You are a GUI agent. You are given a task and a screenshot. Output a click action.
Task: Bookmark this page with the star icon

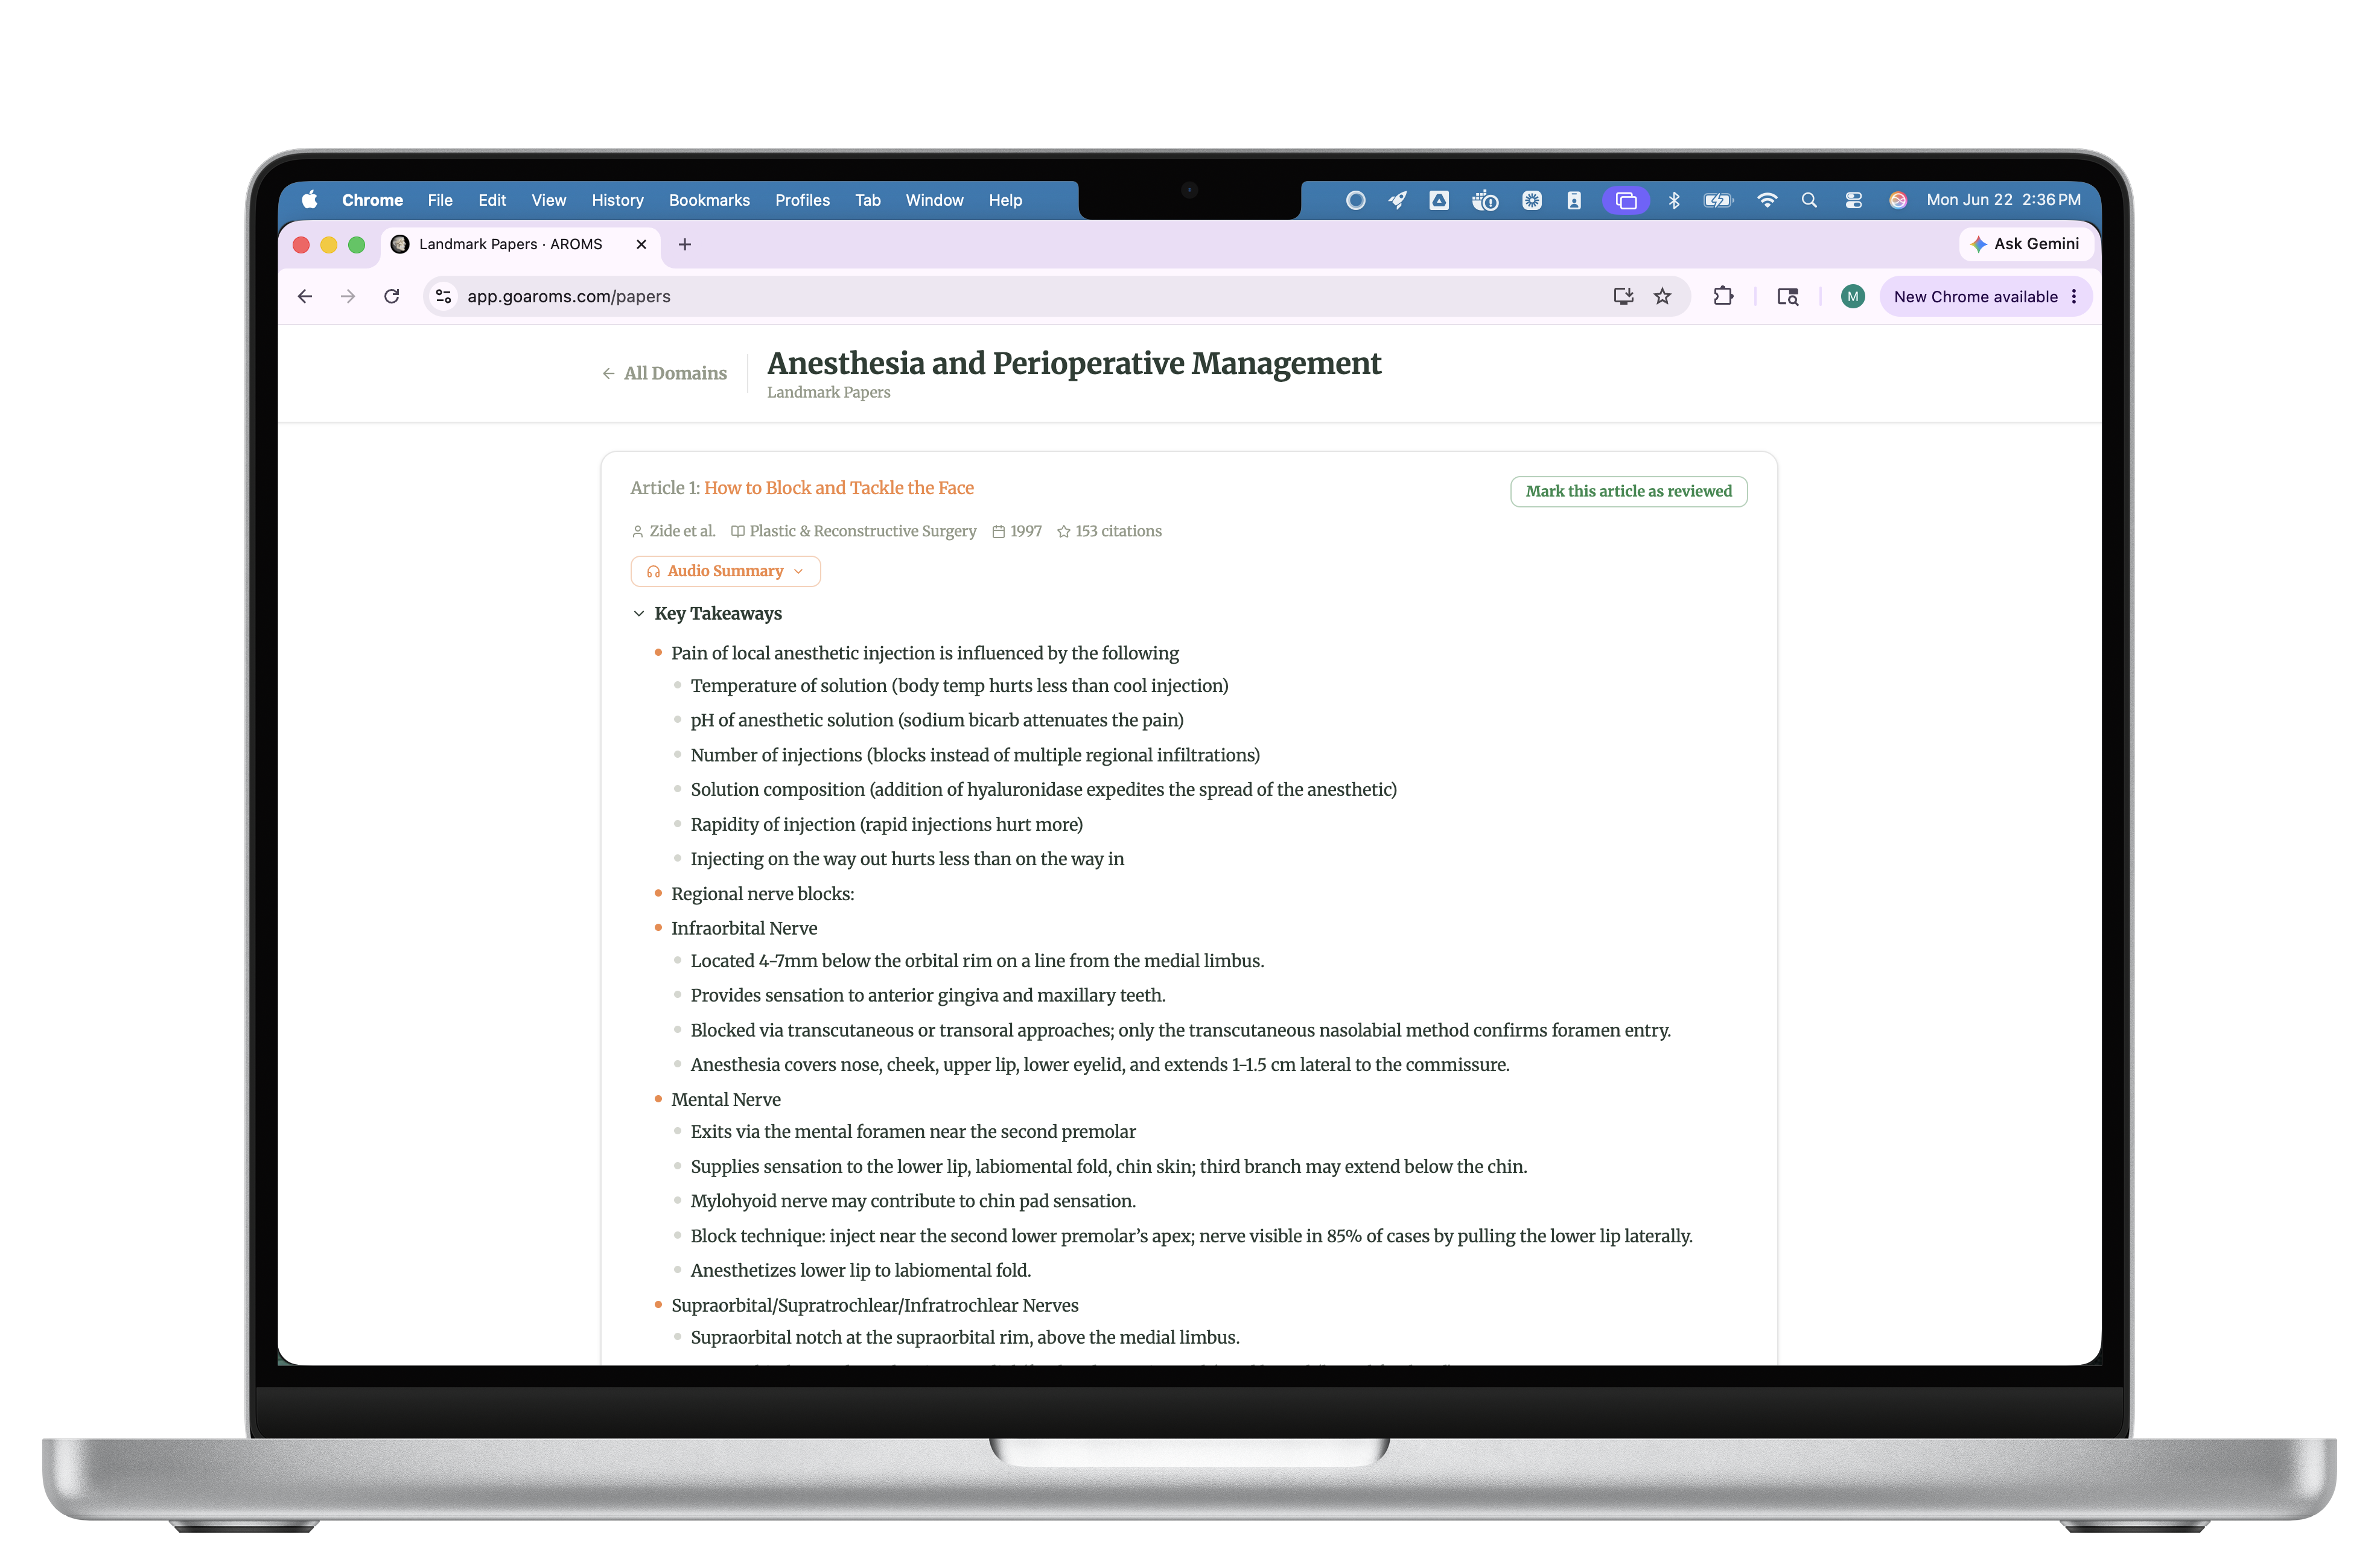1662,296
